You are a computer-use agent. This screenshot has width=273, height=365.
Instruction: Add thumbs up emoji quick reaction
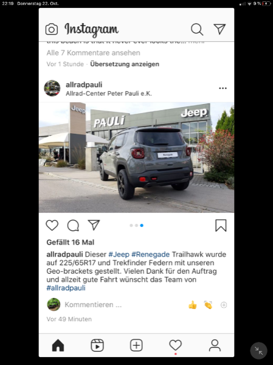(193, 305)
